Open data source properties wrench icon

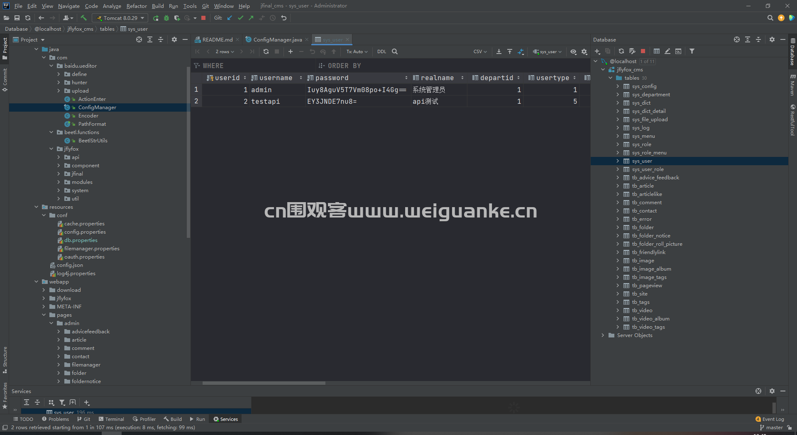click(632, 51)
